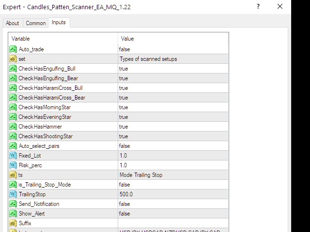This screenshot has height=232, width=310.
Task: Click the Value column header
Action: (x=173, y=39)
